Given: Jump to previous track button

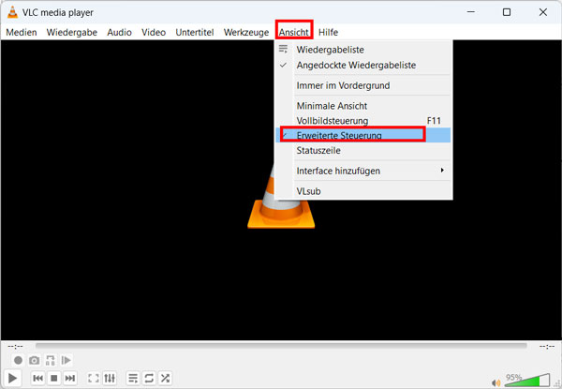Looking at the screenshot, I should 38,378.
